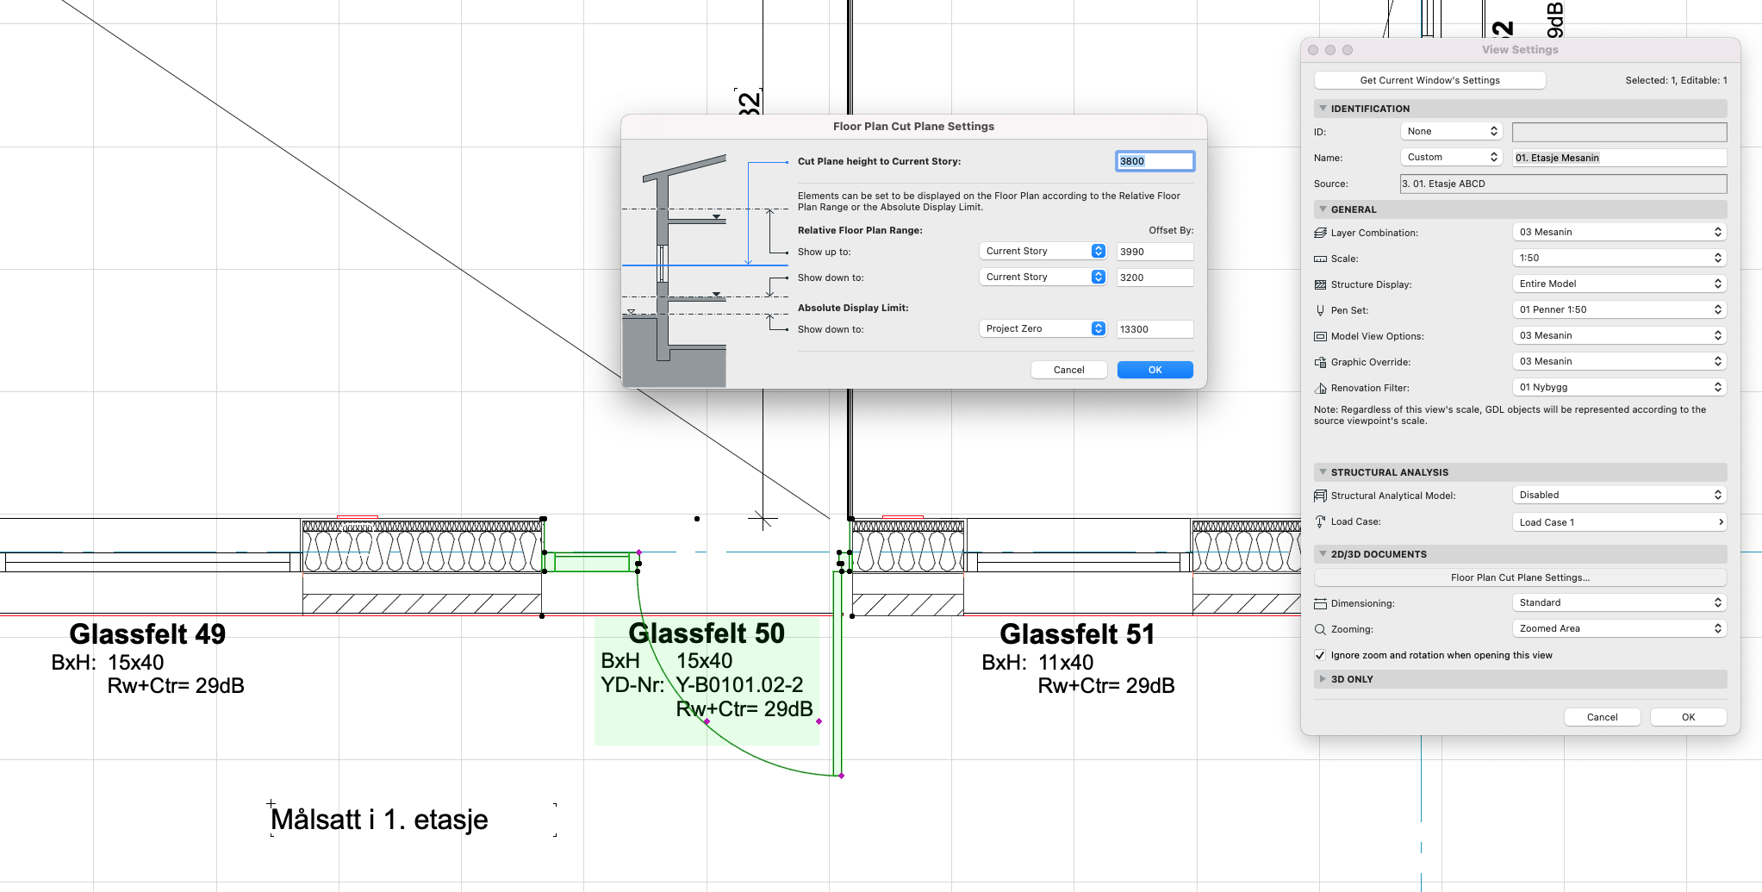Viewport: 1762px width, 892px height.
Task: Click the Scale icon in General
Action: (1320, 259)
